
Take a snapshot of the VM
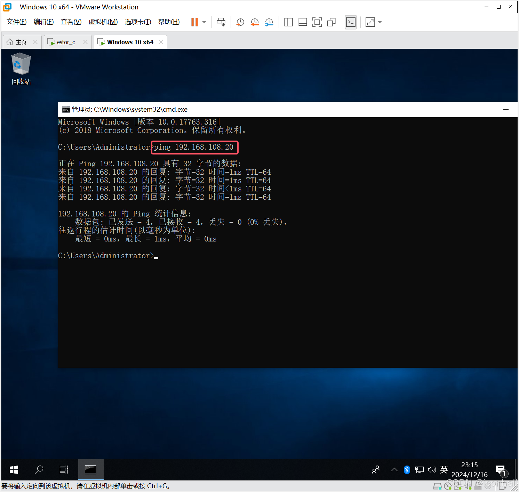click(x=240, y=22)
